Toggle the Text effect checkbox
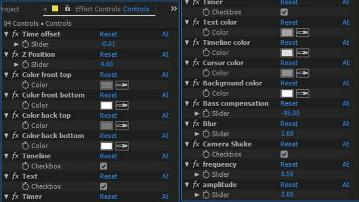359x202 pixels. (x=103, y=186)
